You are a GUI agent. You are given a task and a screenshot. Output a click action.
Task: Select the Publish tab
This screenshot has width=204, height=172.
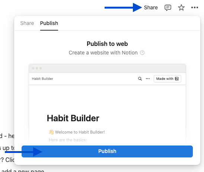49,23
